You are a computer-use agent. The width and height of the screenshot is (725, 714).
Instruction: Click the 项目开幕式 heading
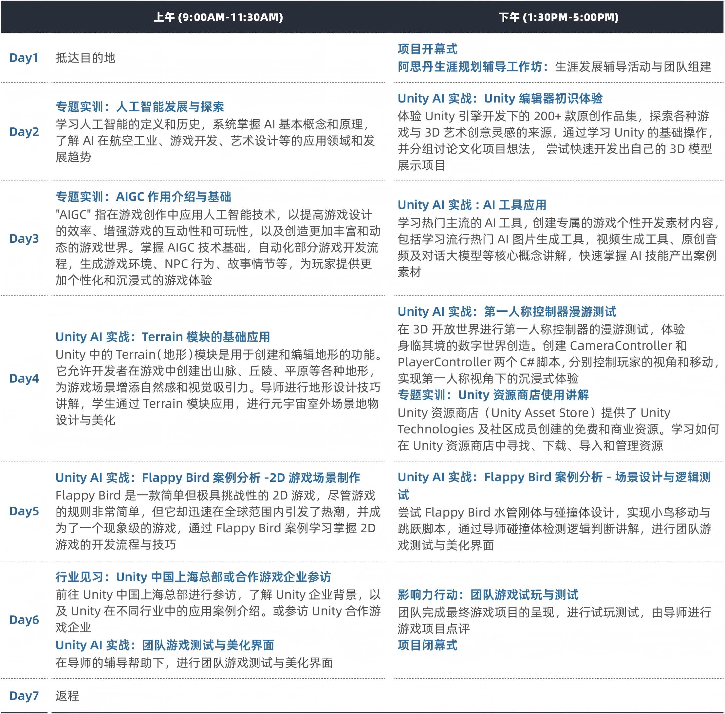[x=427, y=49]
